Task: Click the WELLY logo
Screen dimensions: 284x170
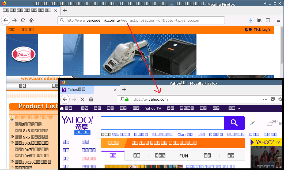Action: [x=23, y=54]
